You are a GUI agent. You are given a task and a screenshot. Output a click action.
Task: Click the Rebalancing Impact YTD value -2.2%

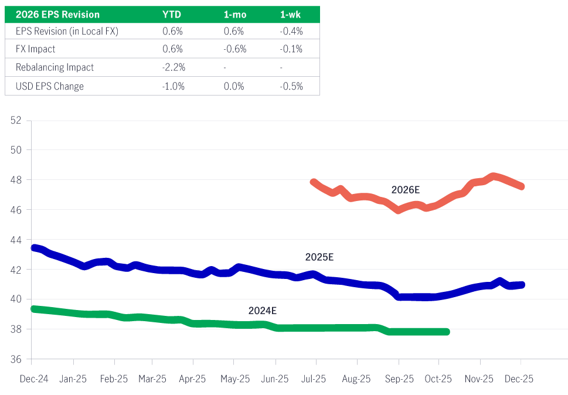point(174,67)
